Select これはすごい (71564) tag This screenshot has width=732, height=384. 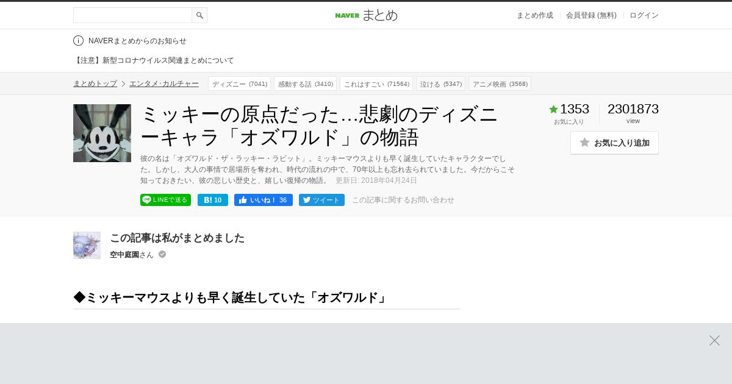click(376, 84)
